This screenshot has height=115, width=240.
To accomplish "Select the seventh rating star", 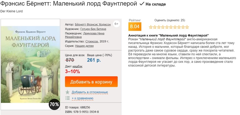I will [x=175, y=27].
